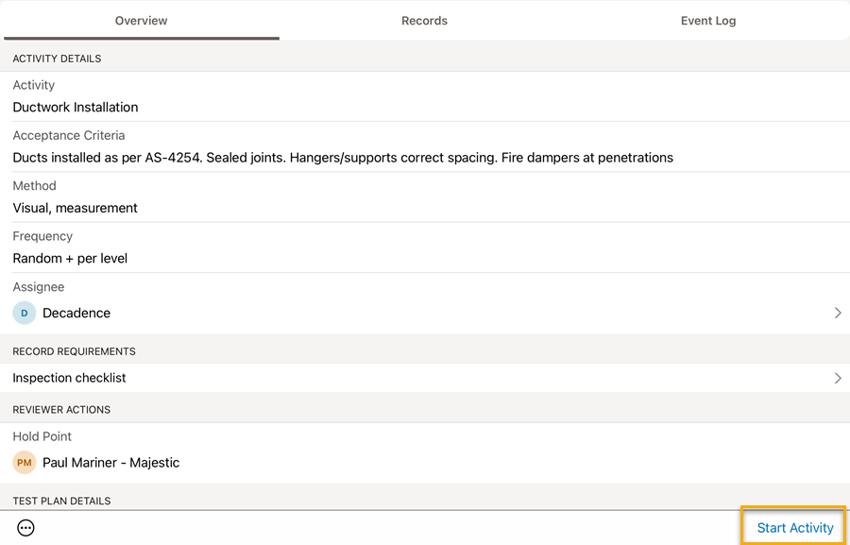Click the Reviewer Actions section header
850x545 pixels.
(61, 410)
